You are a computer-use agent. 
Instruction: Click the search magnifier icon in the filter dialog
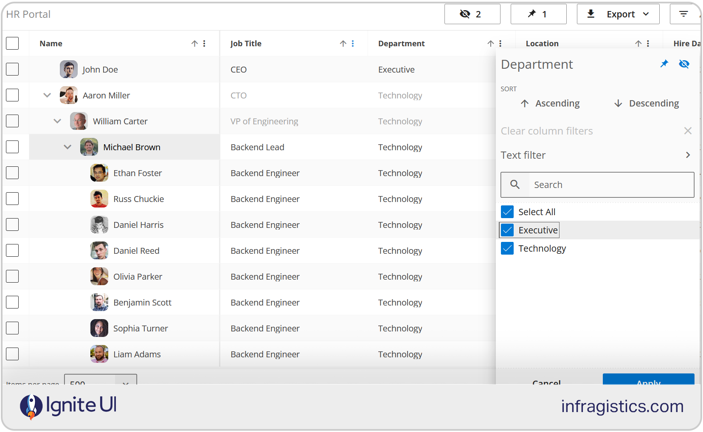[x=515, y=185]
